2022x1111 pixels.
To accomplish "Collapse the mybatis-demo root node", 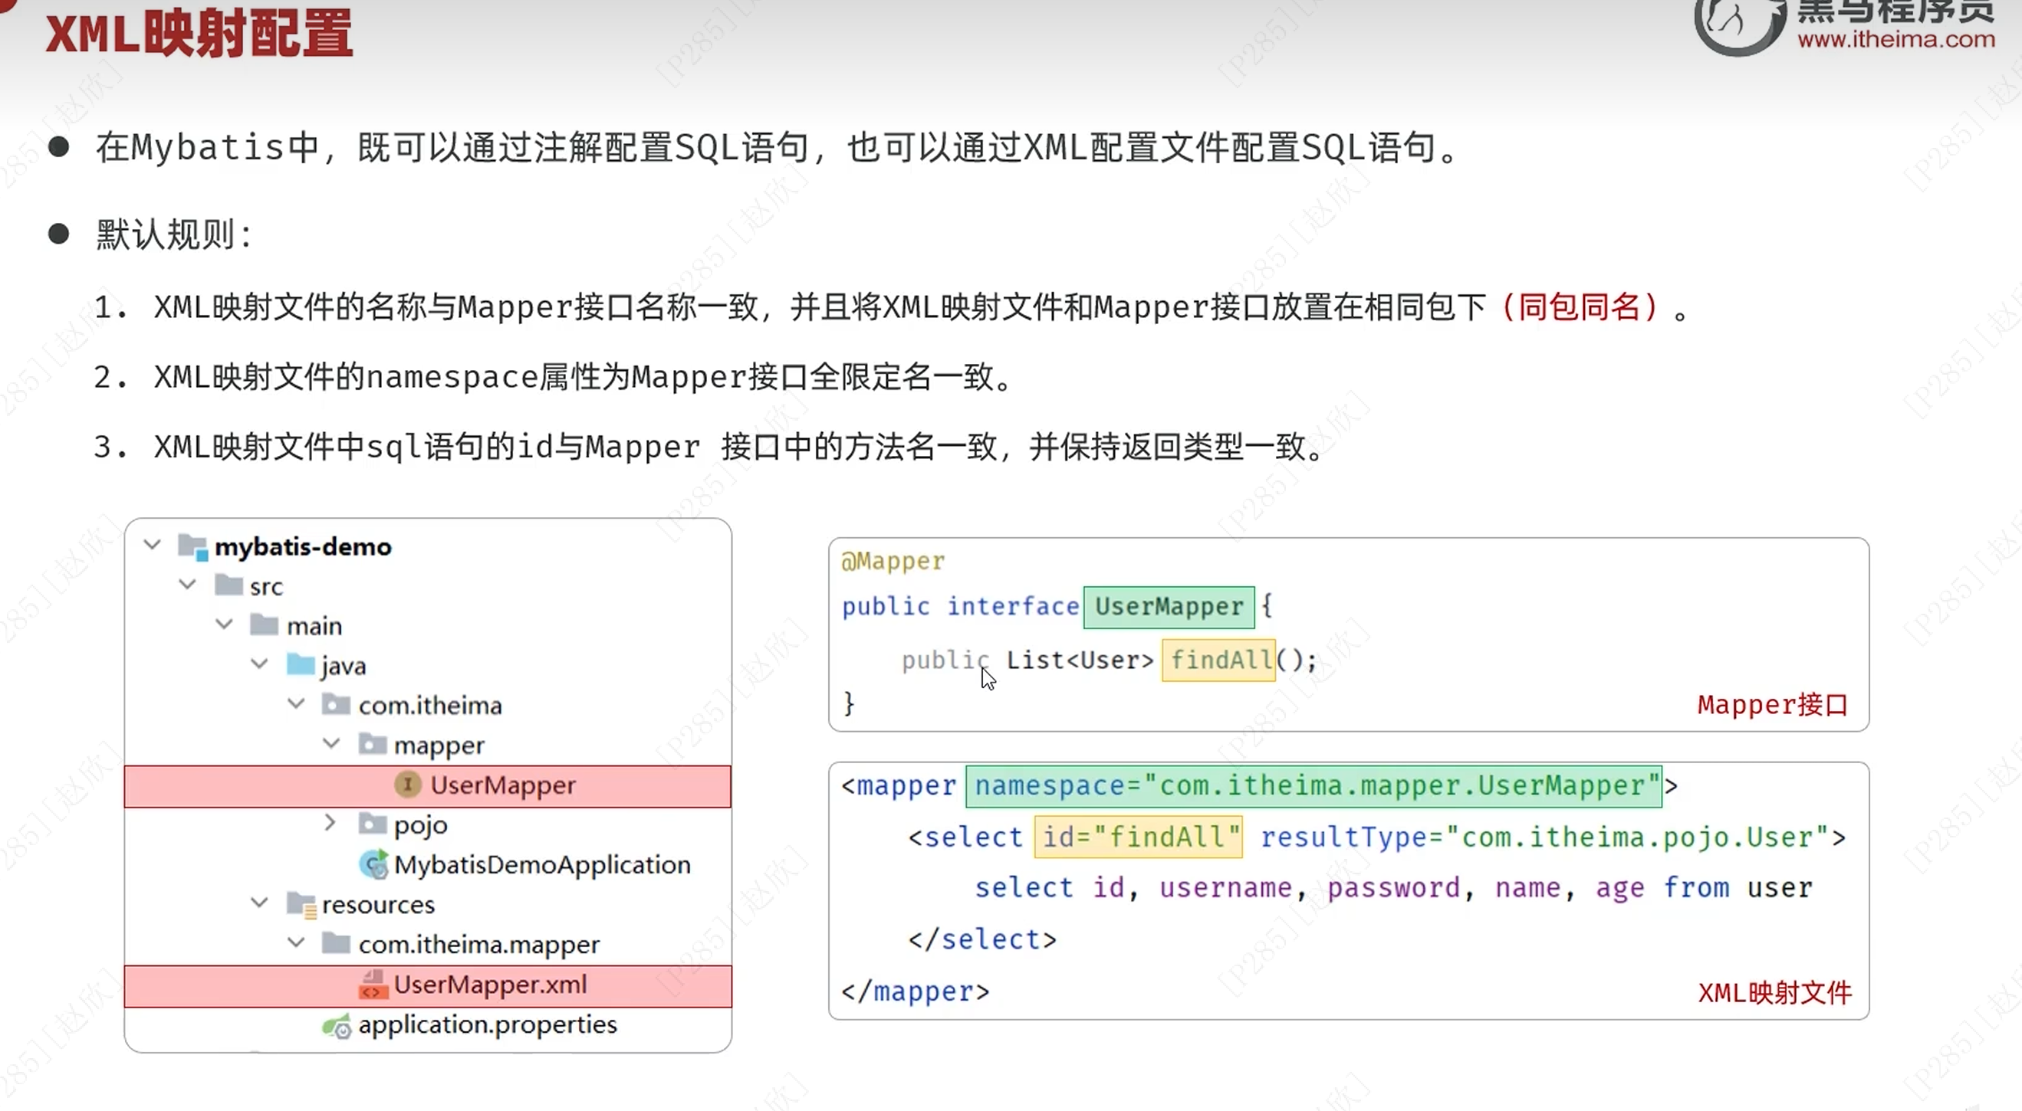I will pyautogui.click(x=153, y=545).
